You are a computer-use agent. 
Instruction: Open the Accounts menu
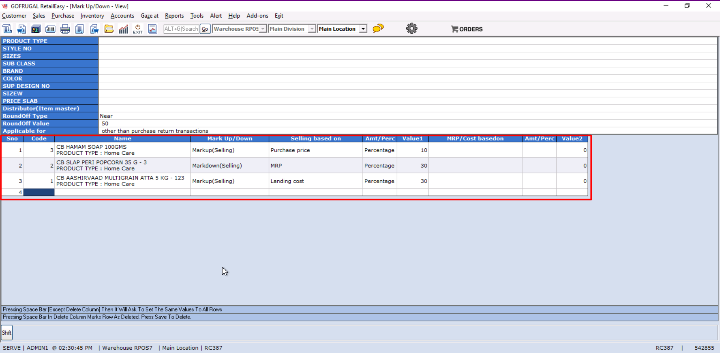click(x=122, y=16)
